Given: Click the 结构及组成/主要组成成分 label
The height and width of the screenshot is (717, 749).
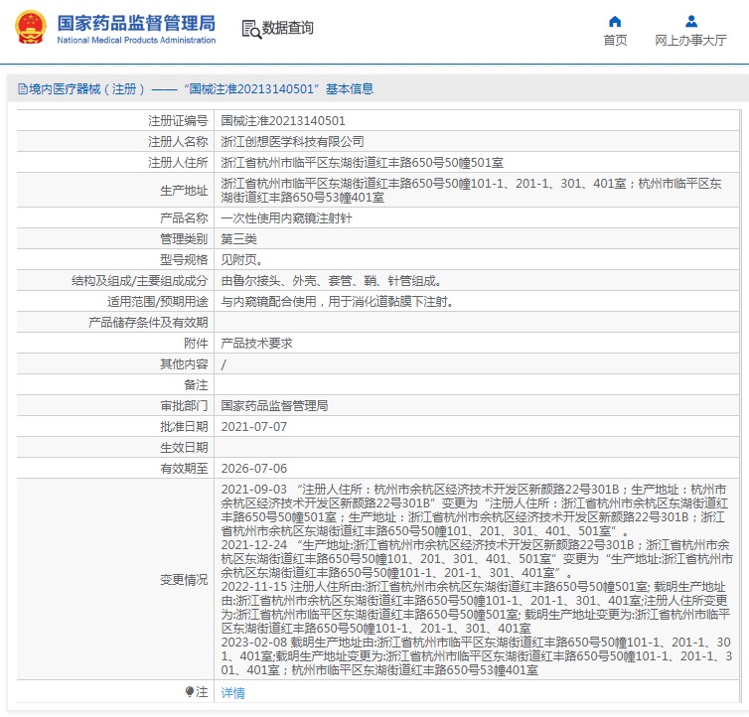Looking at the screenshot, I should (139, 281).
